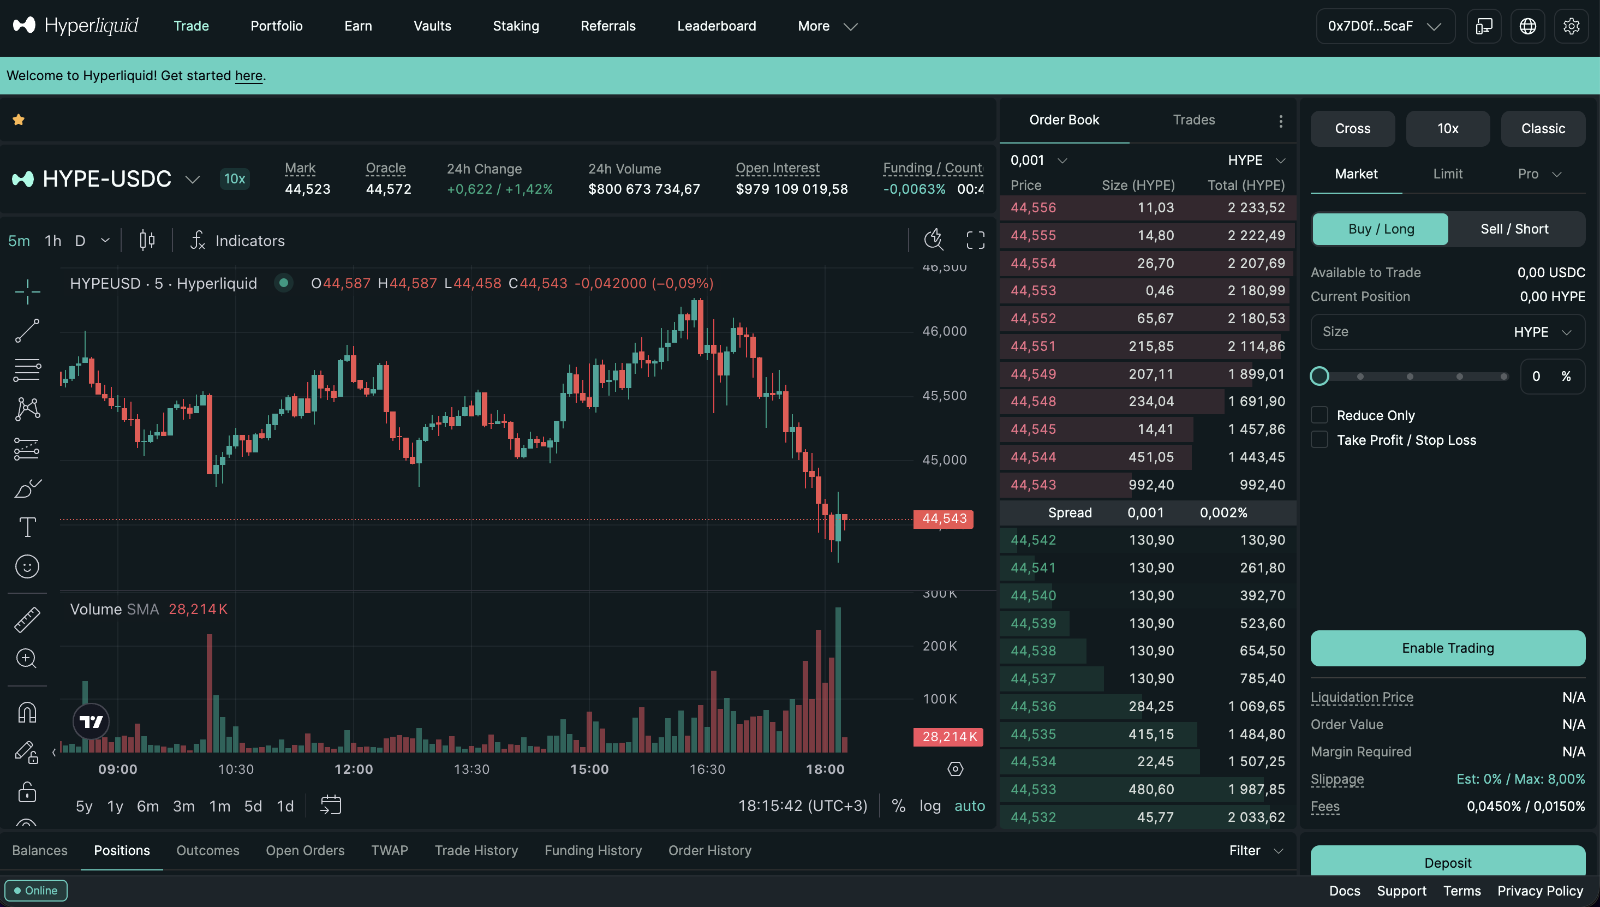This screenshot has width=1600, height=907.
Task: Click the favorites star icon
Action: (x=18, y=120)
